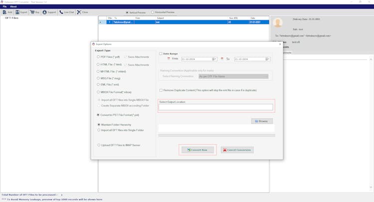Enable the Date Range checkbox
The image size is (374, 202).
161,54
